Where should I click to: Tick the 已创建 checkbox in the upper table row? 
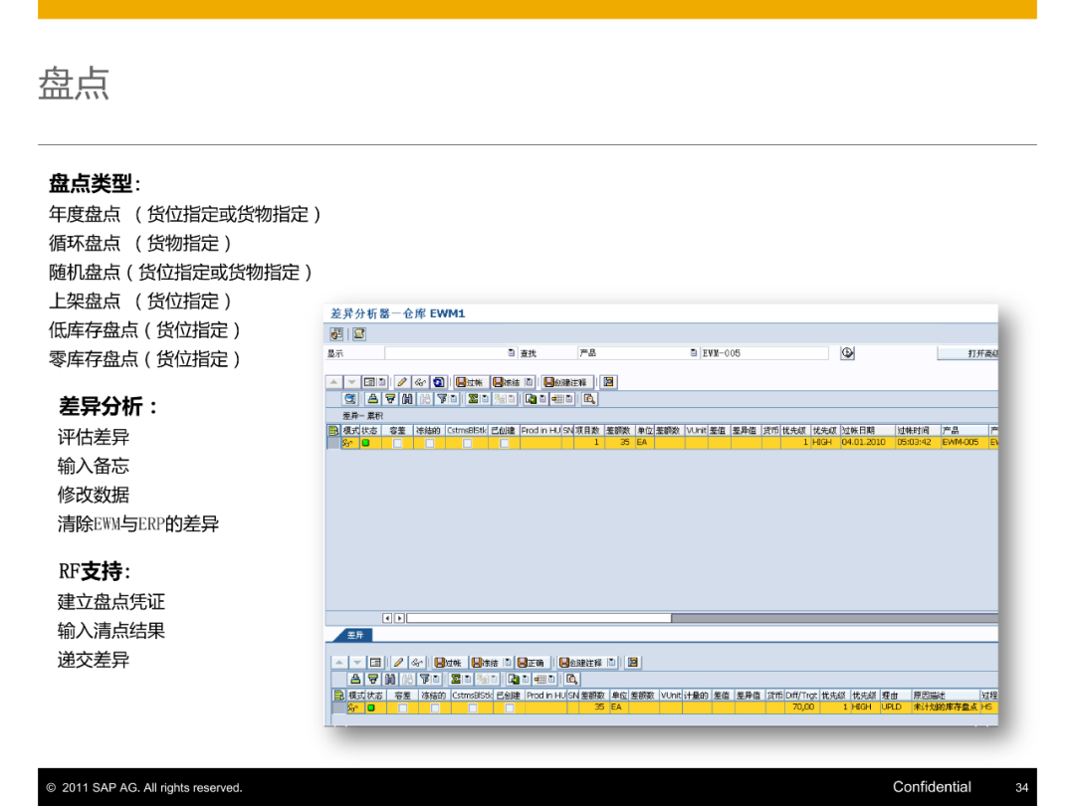505,444
